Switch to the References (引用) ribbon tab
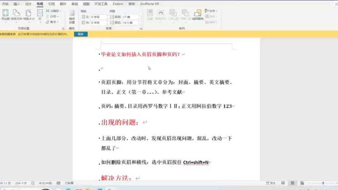Screen dimensions: 338x190 (x=51, y=4)
